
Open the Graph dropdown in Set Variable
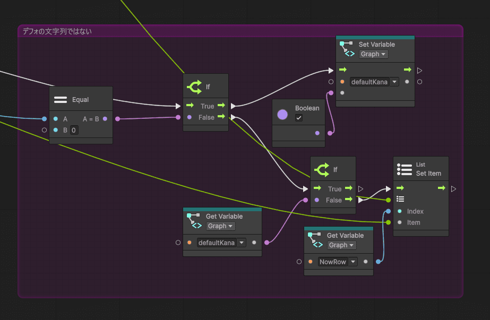click(373, 54)
